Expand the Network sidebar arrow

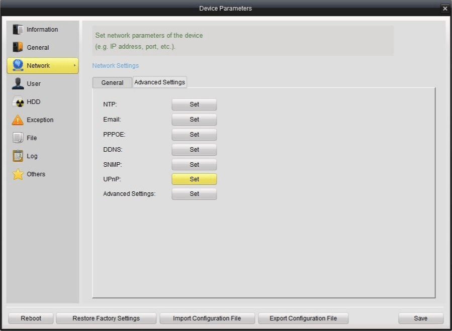click(73, 65)
